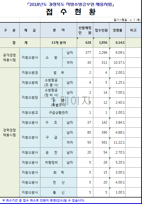Click the 지방소방경 rank cell

[30, 73]
